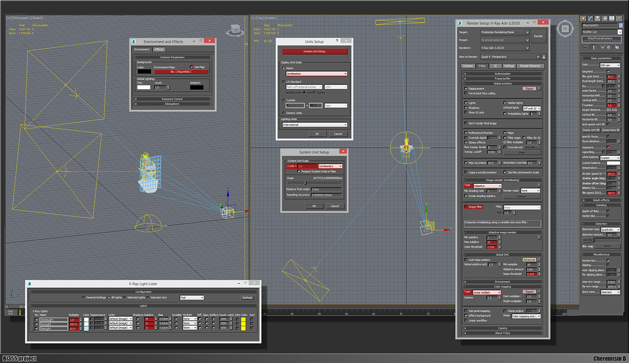Select the All Lights radio button in Light Lister
The width and height of the screenshot is (629, 363).
click(x=108, y=297)
